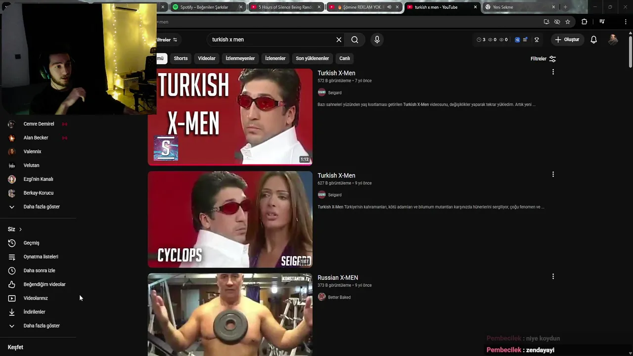
Task: Open the 'Russian X-MEN' video title
Action: 338,278
